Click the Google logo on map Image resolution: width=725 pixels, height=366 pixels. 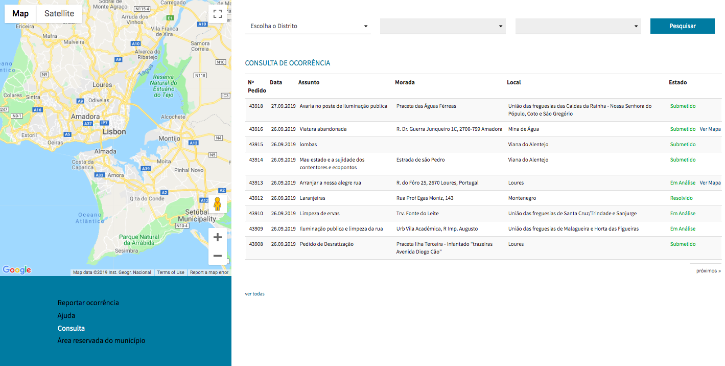tap(17, 270)
